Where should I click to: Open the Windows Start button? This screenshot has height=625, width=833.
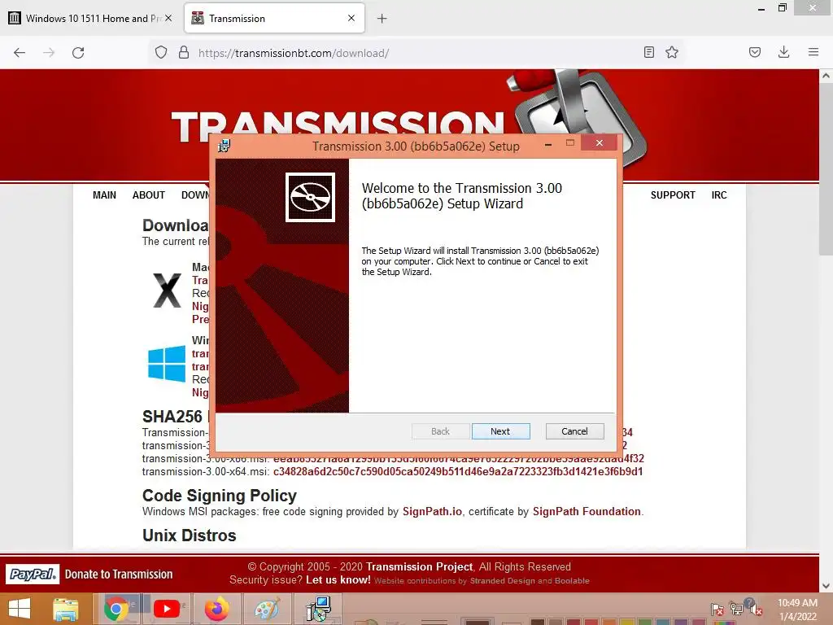click(x=20, y=609)
